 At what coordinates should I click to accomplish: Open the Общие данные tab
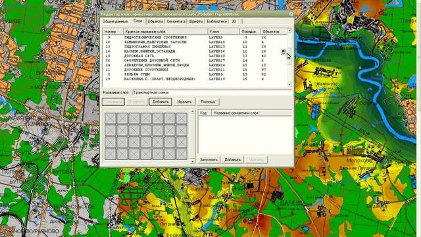115,21
